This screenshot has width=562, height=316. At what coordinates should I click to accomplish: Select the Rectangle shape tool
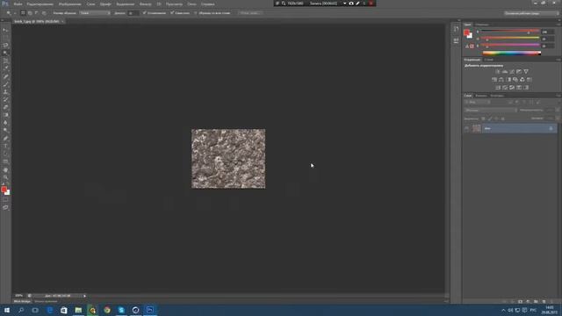5,162
